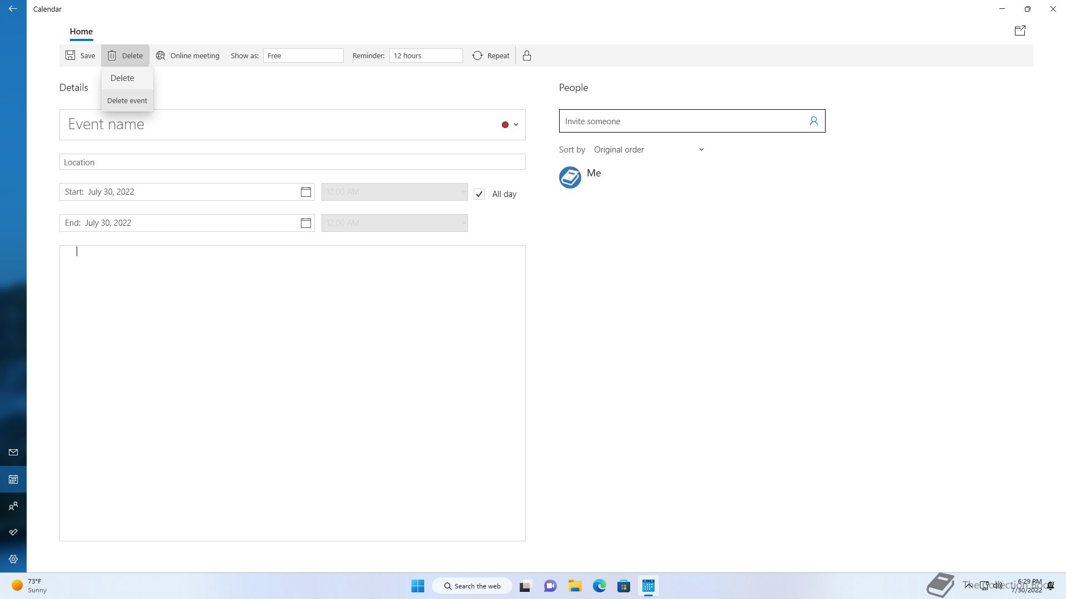
Task: Click Search the web taskbar box
Action: click(x=472, y=586)
